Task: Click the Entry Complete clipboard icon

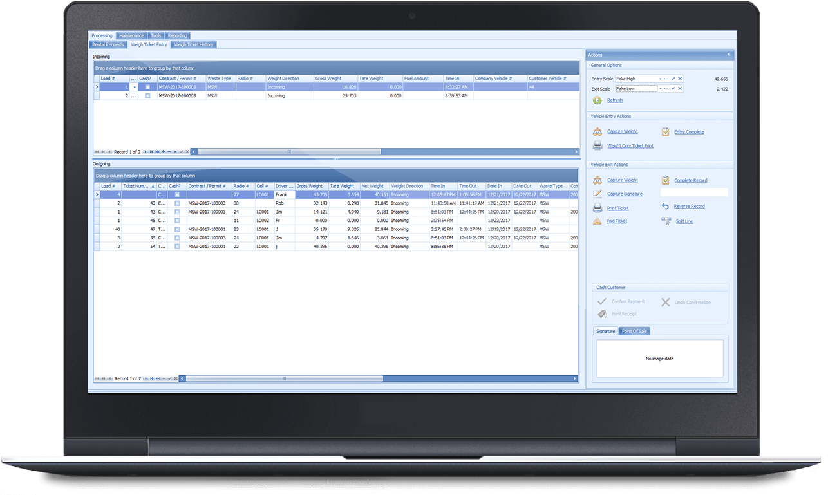Action: click(x=665, y=131)
